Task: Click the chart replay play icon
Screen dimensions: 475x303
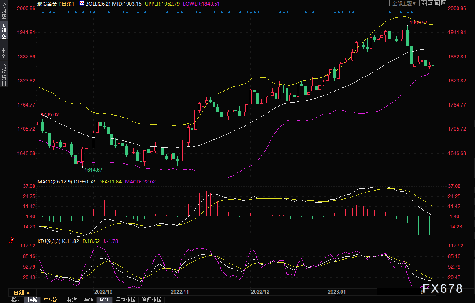Action: coord(437,3)
